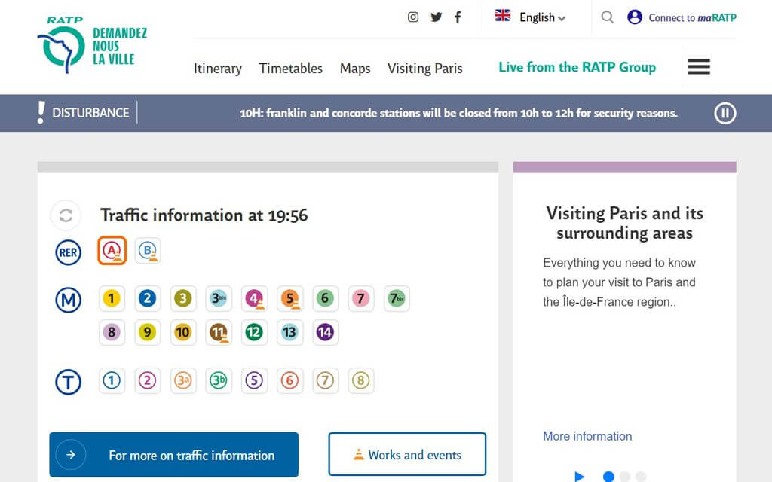
Task: Show all metro lines traffic
Action: coord(68,300)
